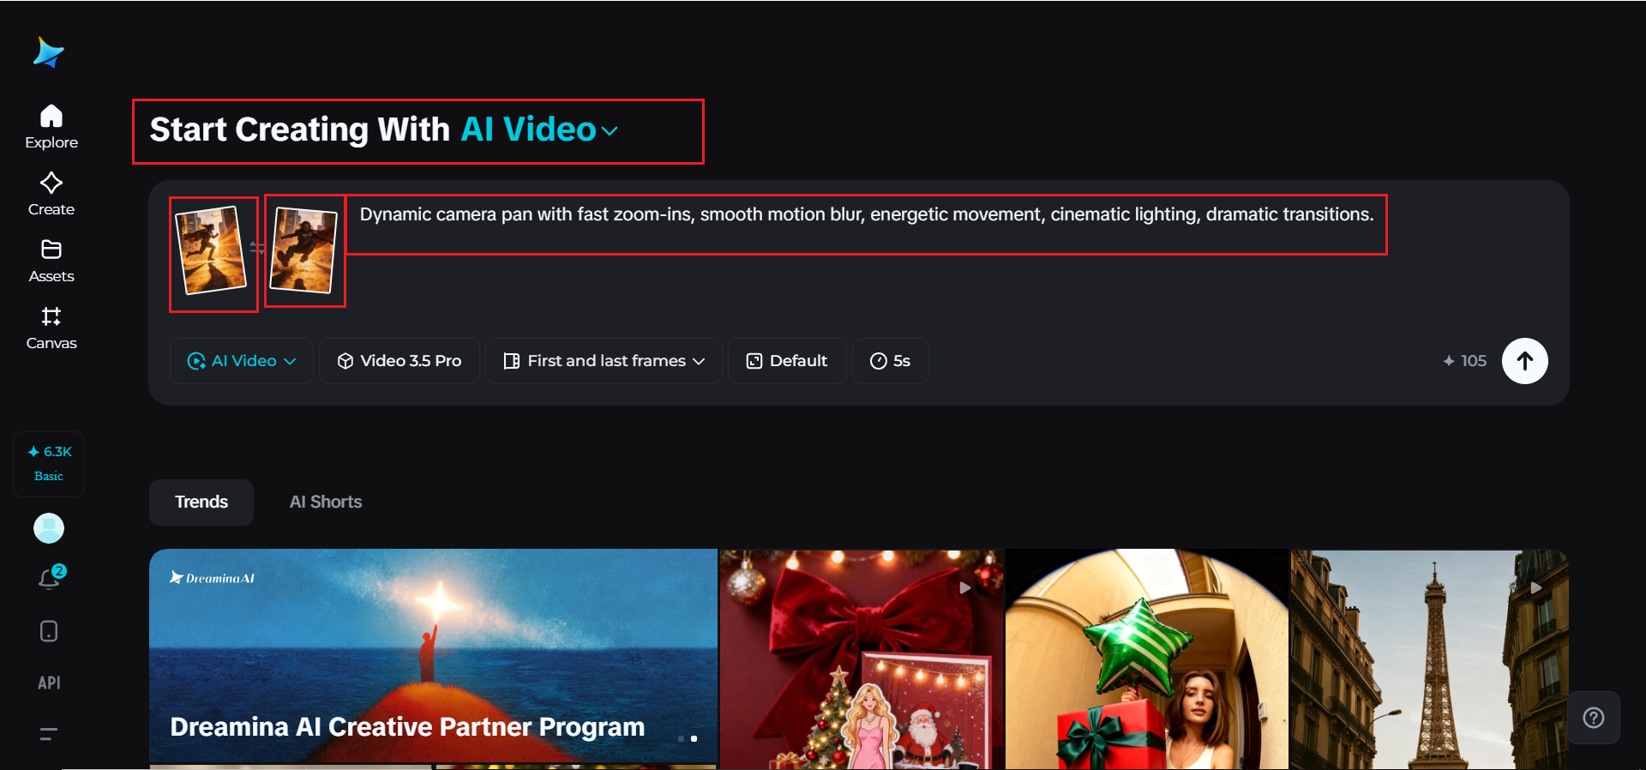Viewport: 1646px width, 770px height.
Task: Change the 5s duration setting
Action: (x=891, y=361)
